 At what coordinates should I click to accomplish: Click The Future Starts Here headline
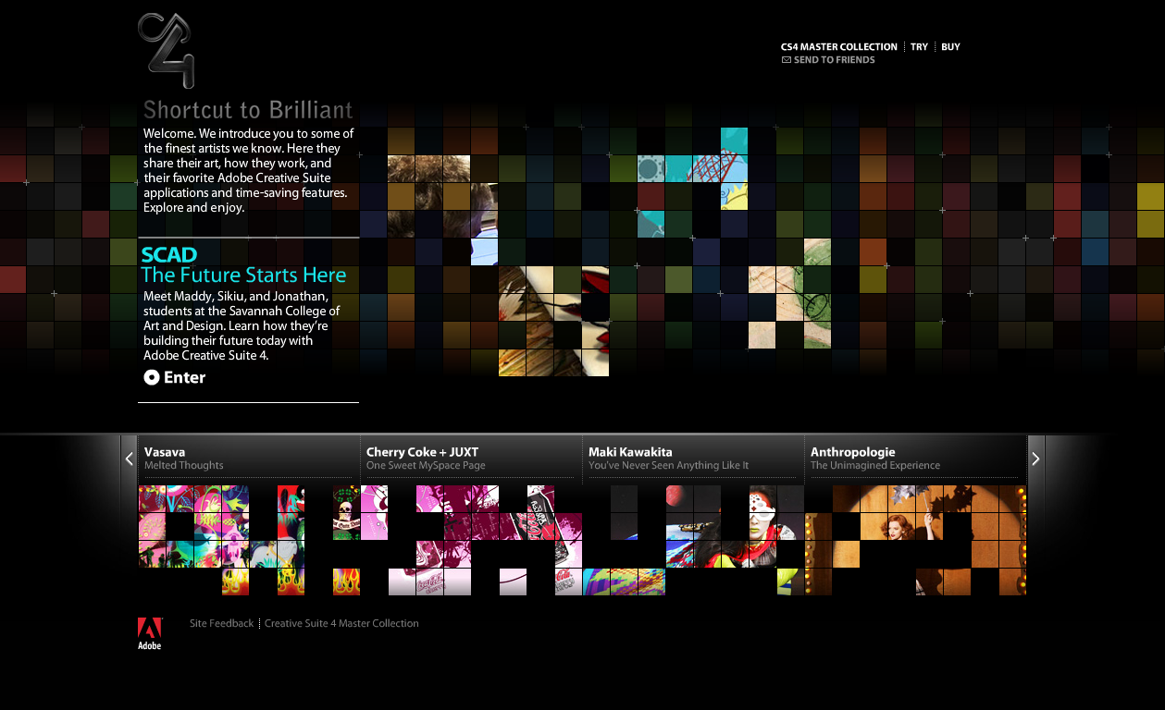click(243, 275)
